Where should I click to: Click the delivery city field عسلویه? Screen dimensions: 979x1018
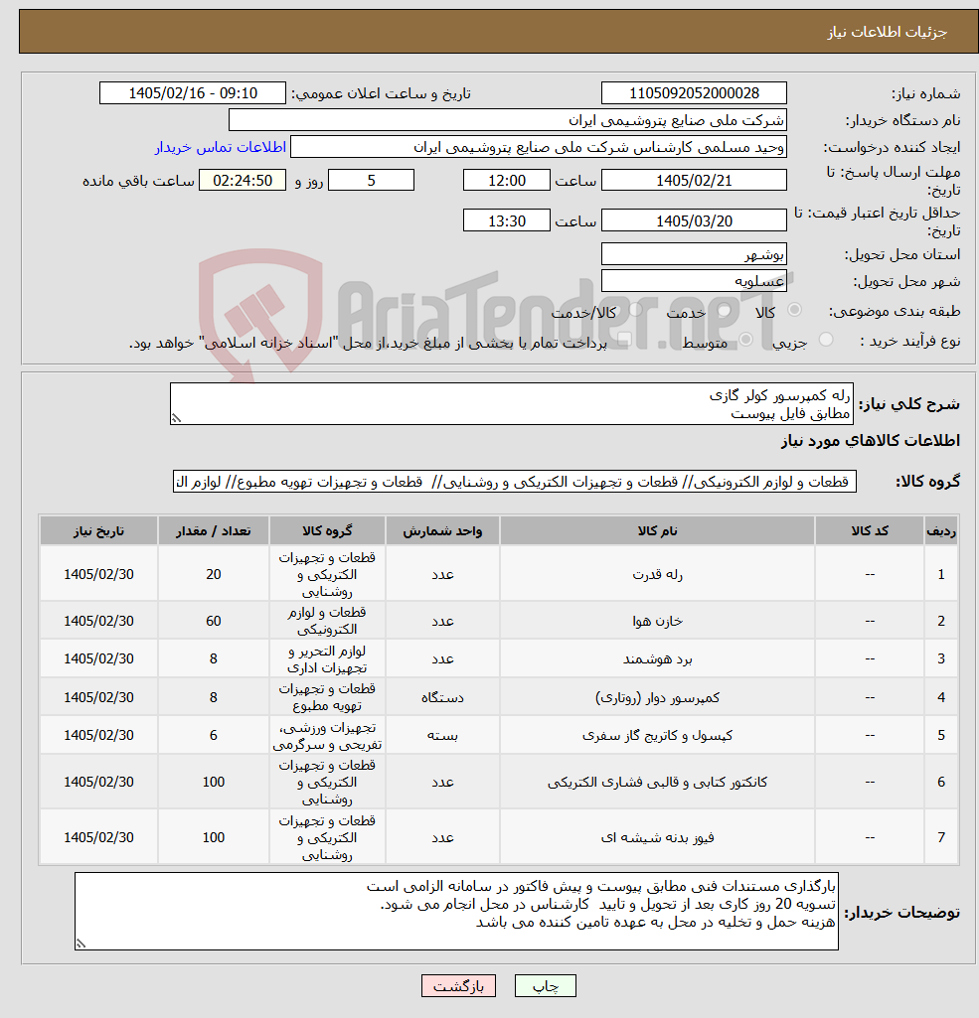point(694,281)
